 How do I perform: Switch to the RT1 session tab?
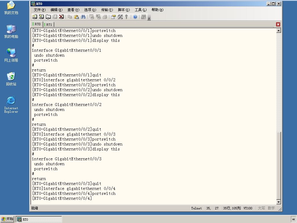[49, 24]
